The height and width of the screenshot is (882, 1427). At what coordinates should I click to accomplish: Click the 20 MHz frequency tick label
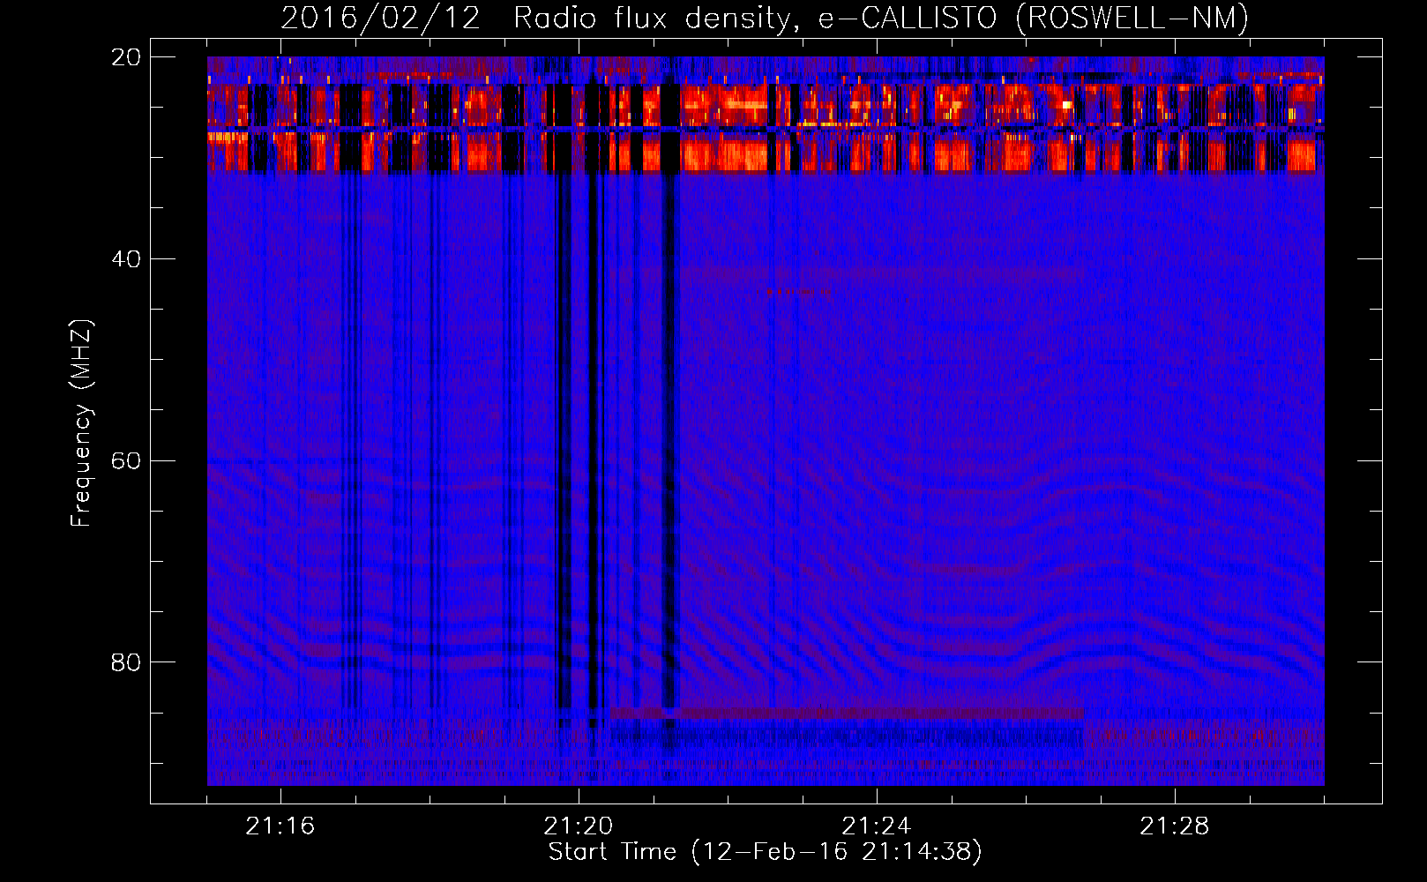click(x=125, y=57)
